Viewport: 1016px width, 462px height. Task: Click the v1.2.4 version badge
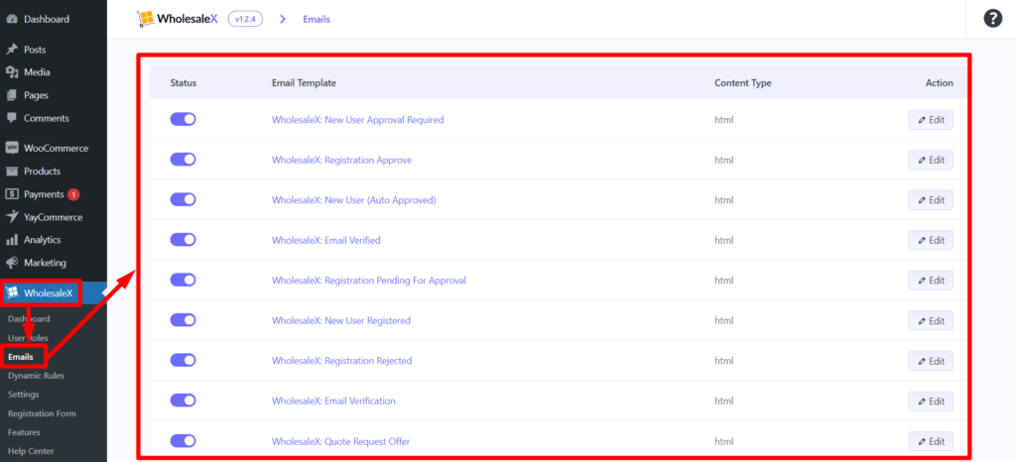245,20
